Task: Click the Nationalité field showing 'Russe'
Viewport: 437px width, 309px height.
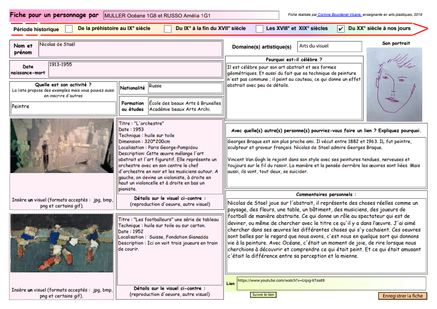Action: [185, 88]
